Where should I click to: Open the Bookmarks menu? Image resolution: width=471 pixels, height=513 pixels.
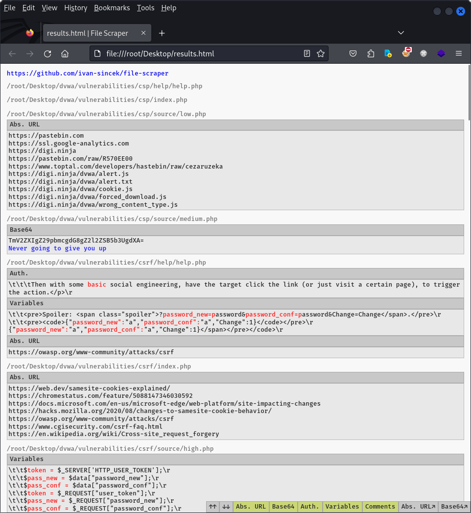pyautogui.click(x=112, y=8)
